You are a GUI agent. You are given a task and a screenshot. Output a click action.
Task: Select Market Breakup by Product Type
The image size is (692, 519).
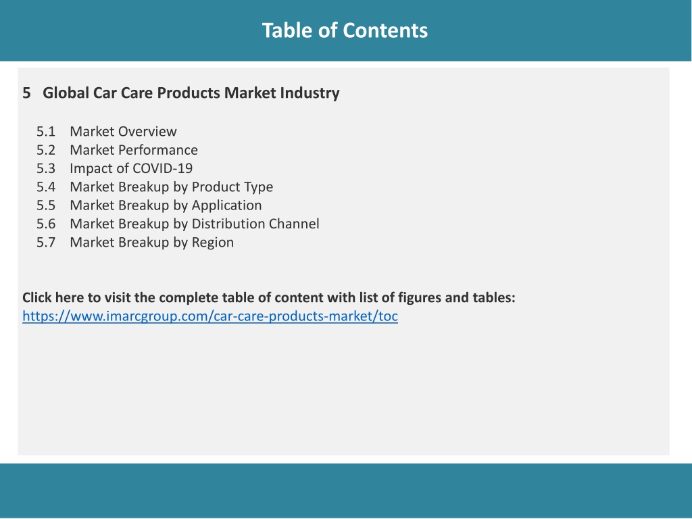click(x=171, y=187)
